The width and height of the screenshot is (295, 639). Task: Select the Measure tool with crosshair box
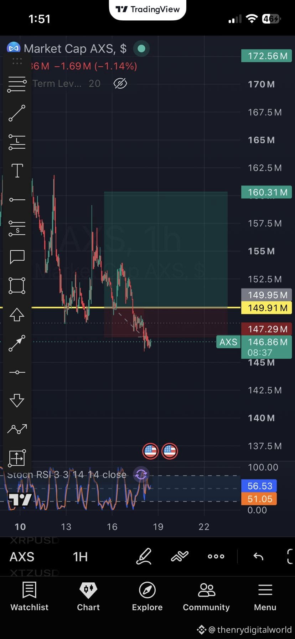(x=17, y=458)
